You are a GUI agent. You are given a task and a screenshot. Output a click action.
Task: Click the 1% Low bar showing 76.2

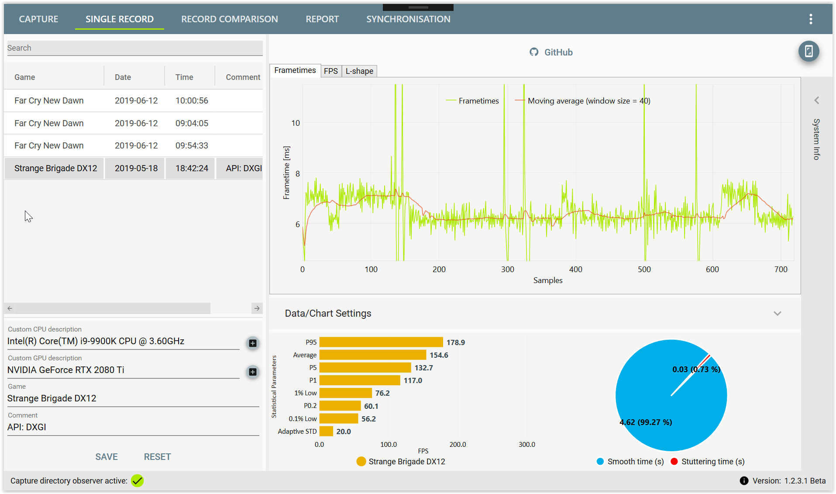coord(346,393)
